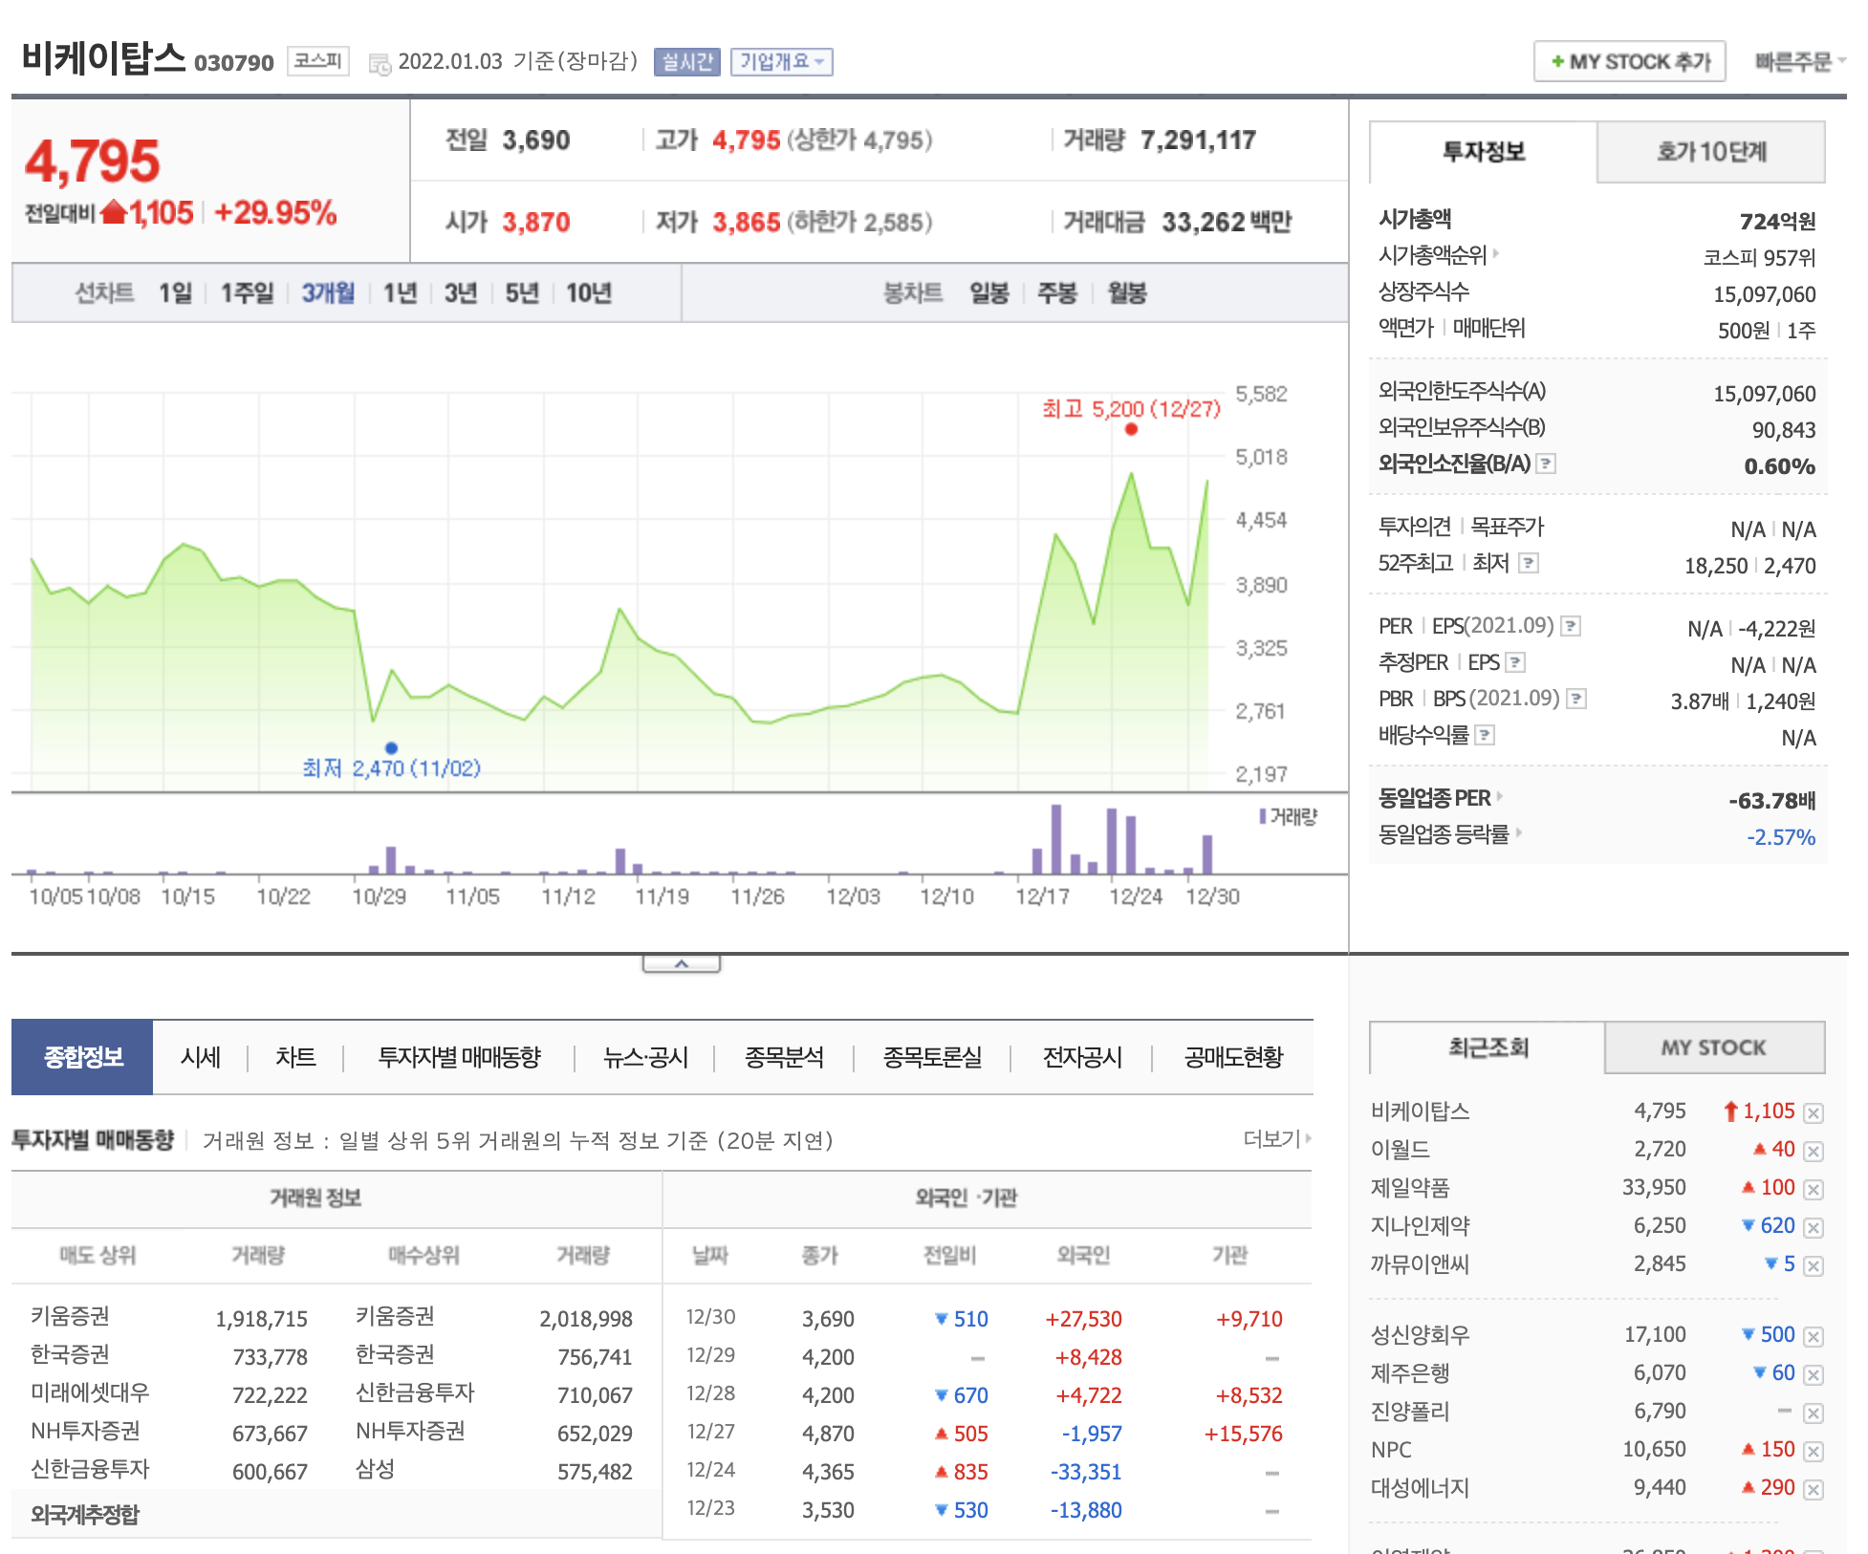
Task: Click the help icon beside PER EPS(2021.09)
Action: click(x=1571, y=626)
